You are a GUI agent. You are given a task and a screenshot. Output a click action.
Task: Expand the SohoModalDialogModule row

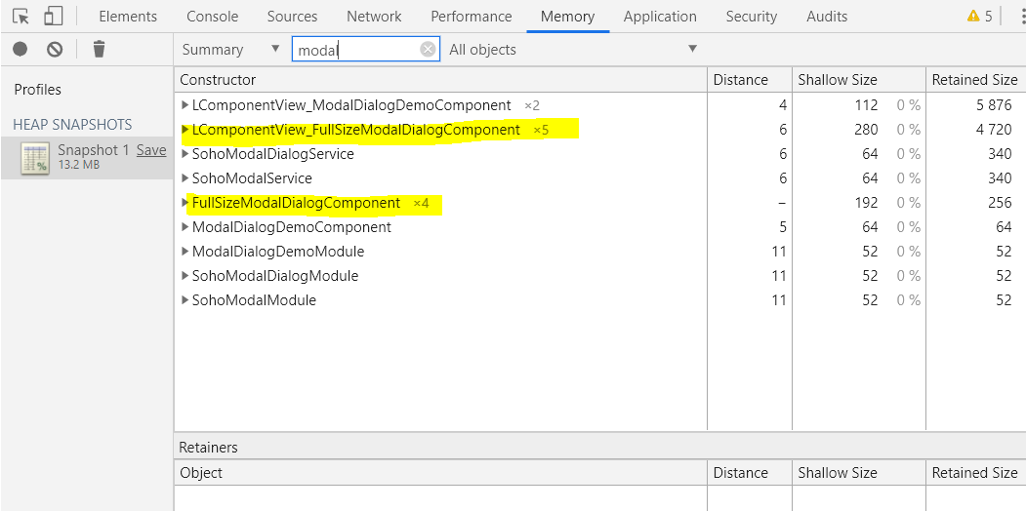point(185,276)
